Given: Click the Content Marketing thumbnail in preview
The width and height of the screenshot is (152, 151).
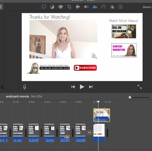Looking at the screenshot, I should pyautogui.click(x=124, y=50).
